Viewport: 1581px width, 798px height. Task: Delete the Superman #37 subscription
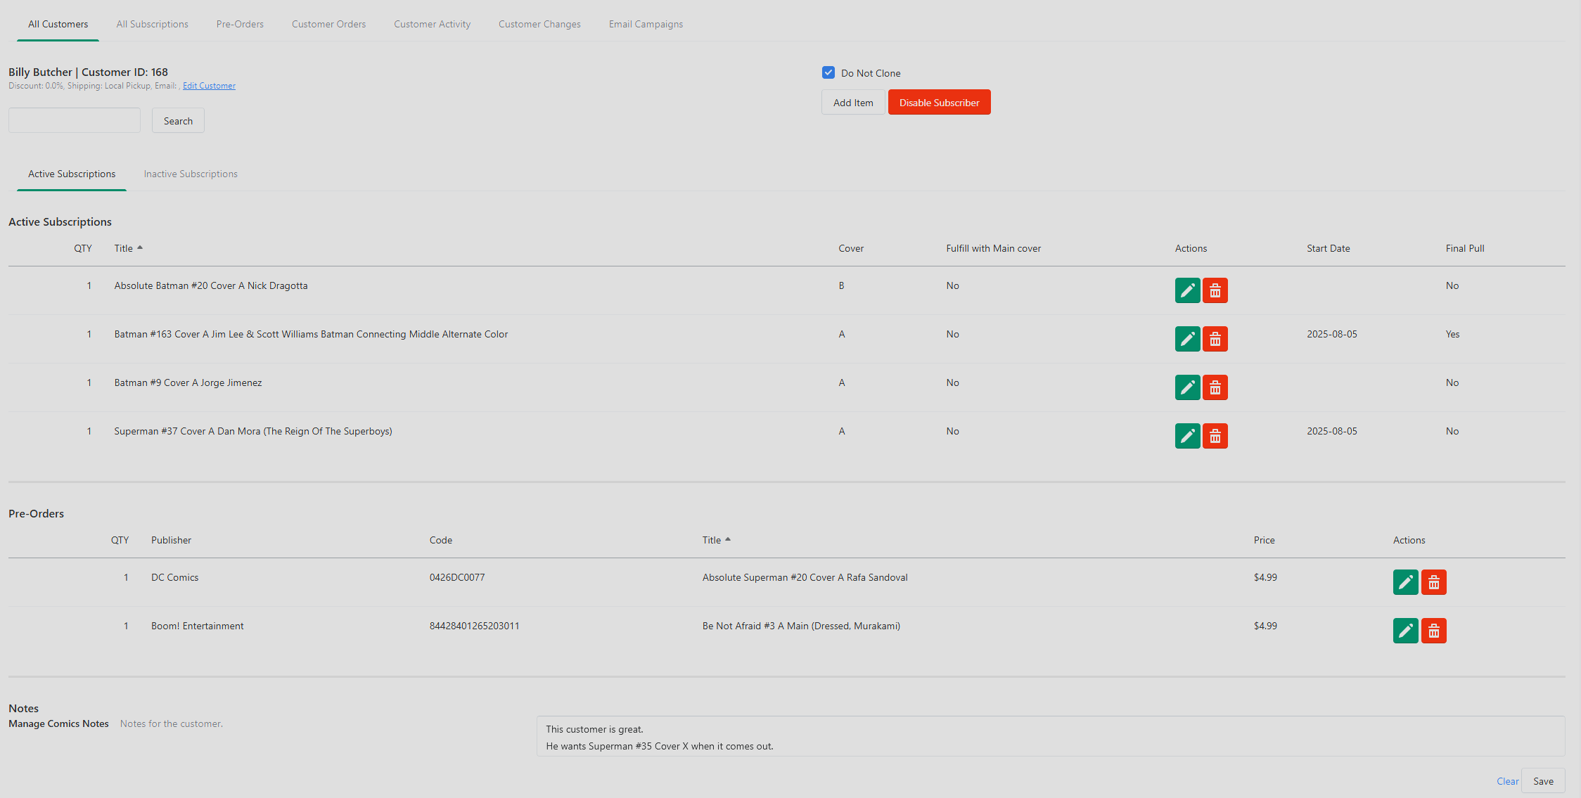coord(1215,436)
